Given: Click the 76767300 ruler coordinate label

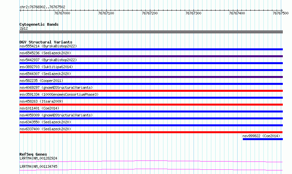Looking at the screenshot, I should point(193,13).
